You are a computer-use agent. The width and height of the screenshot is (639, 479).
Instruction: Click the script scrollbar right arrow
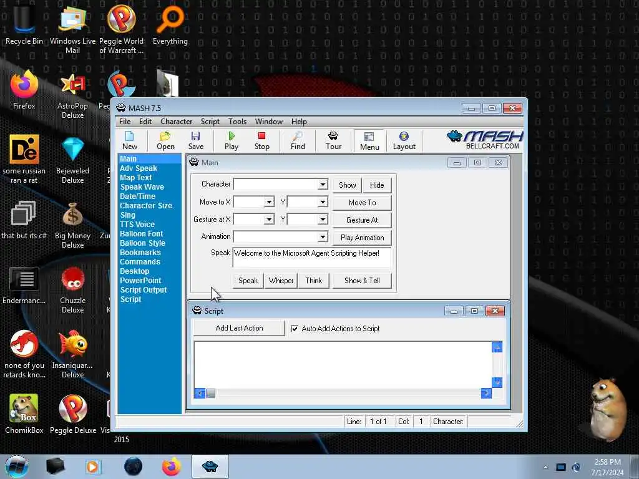click(486, 394)
